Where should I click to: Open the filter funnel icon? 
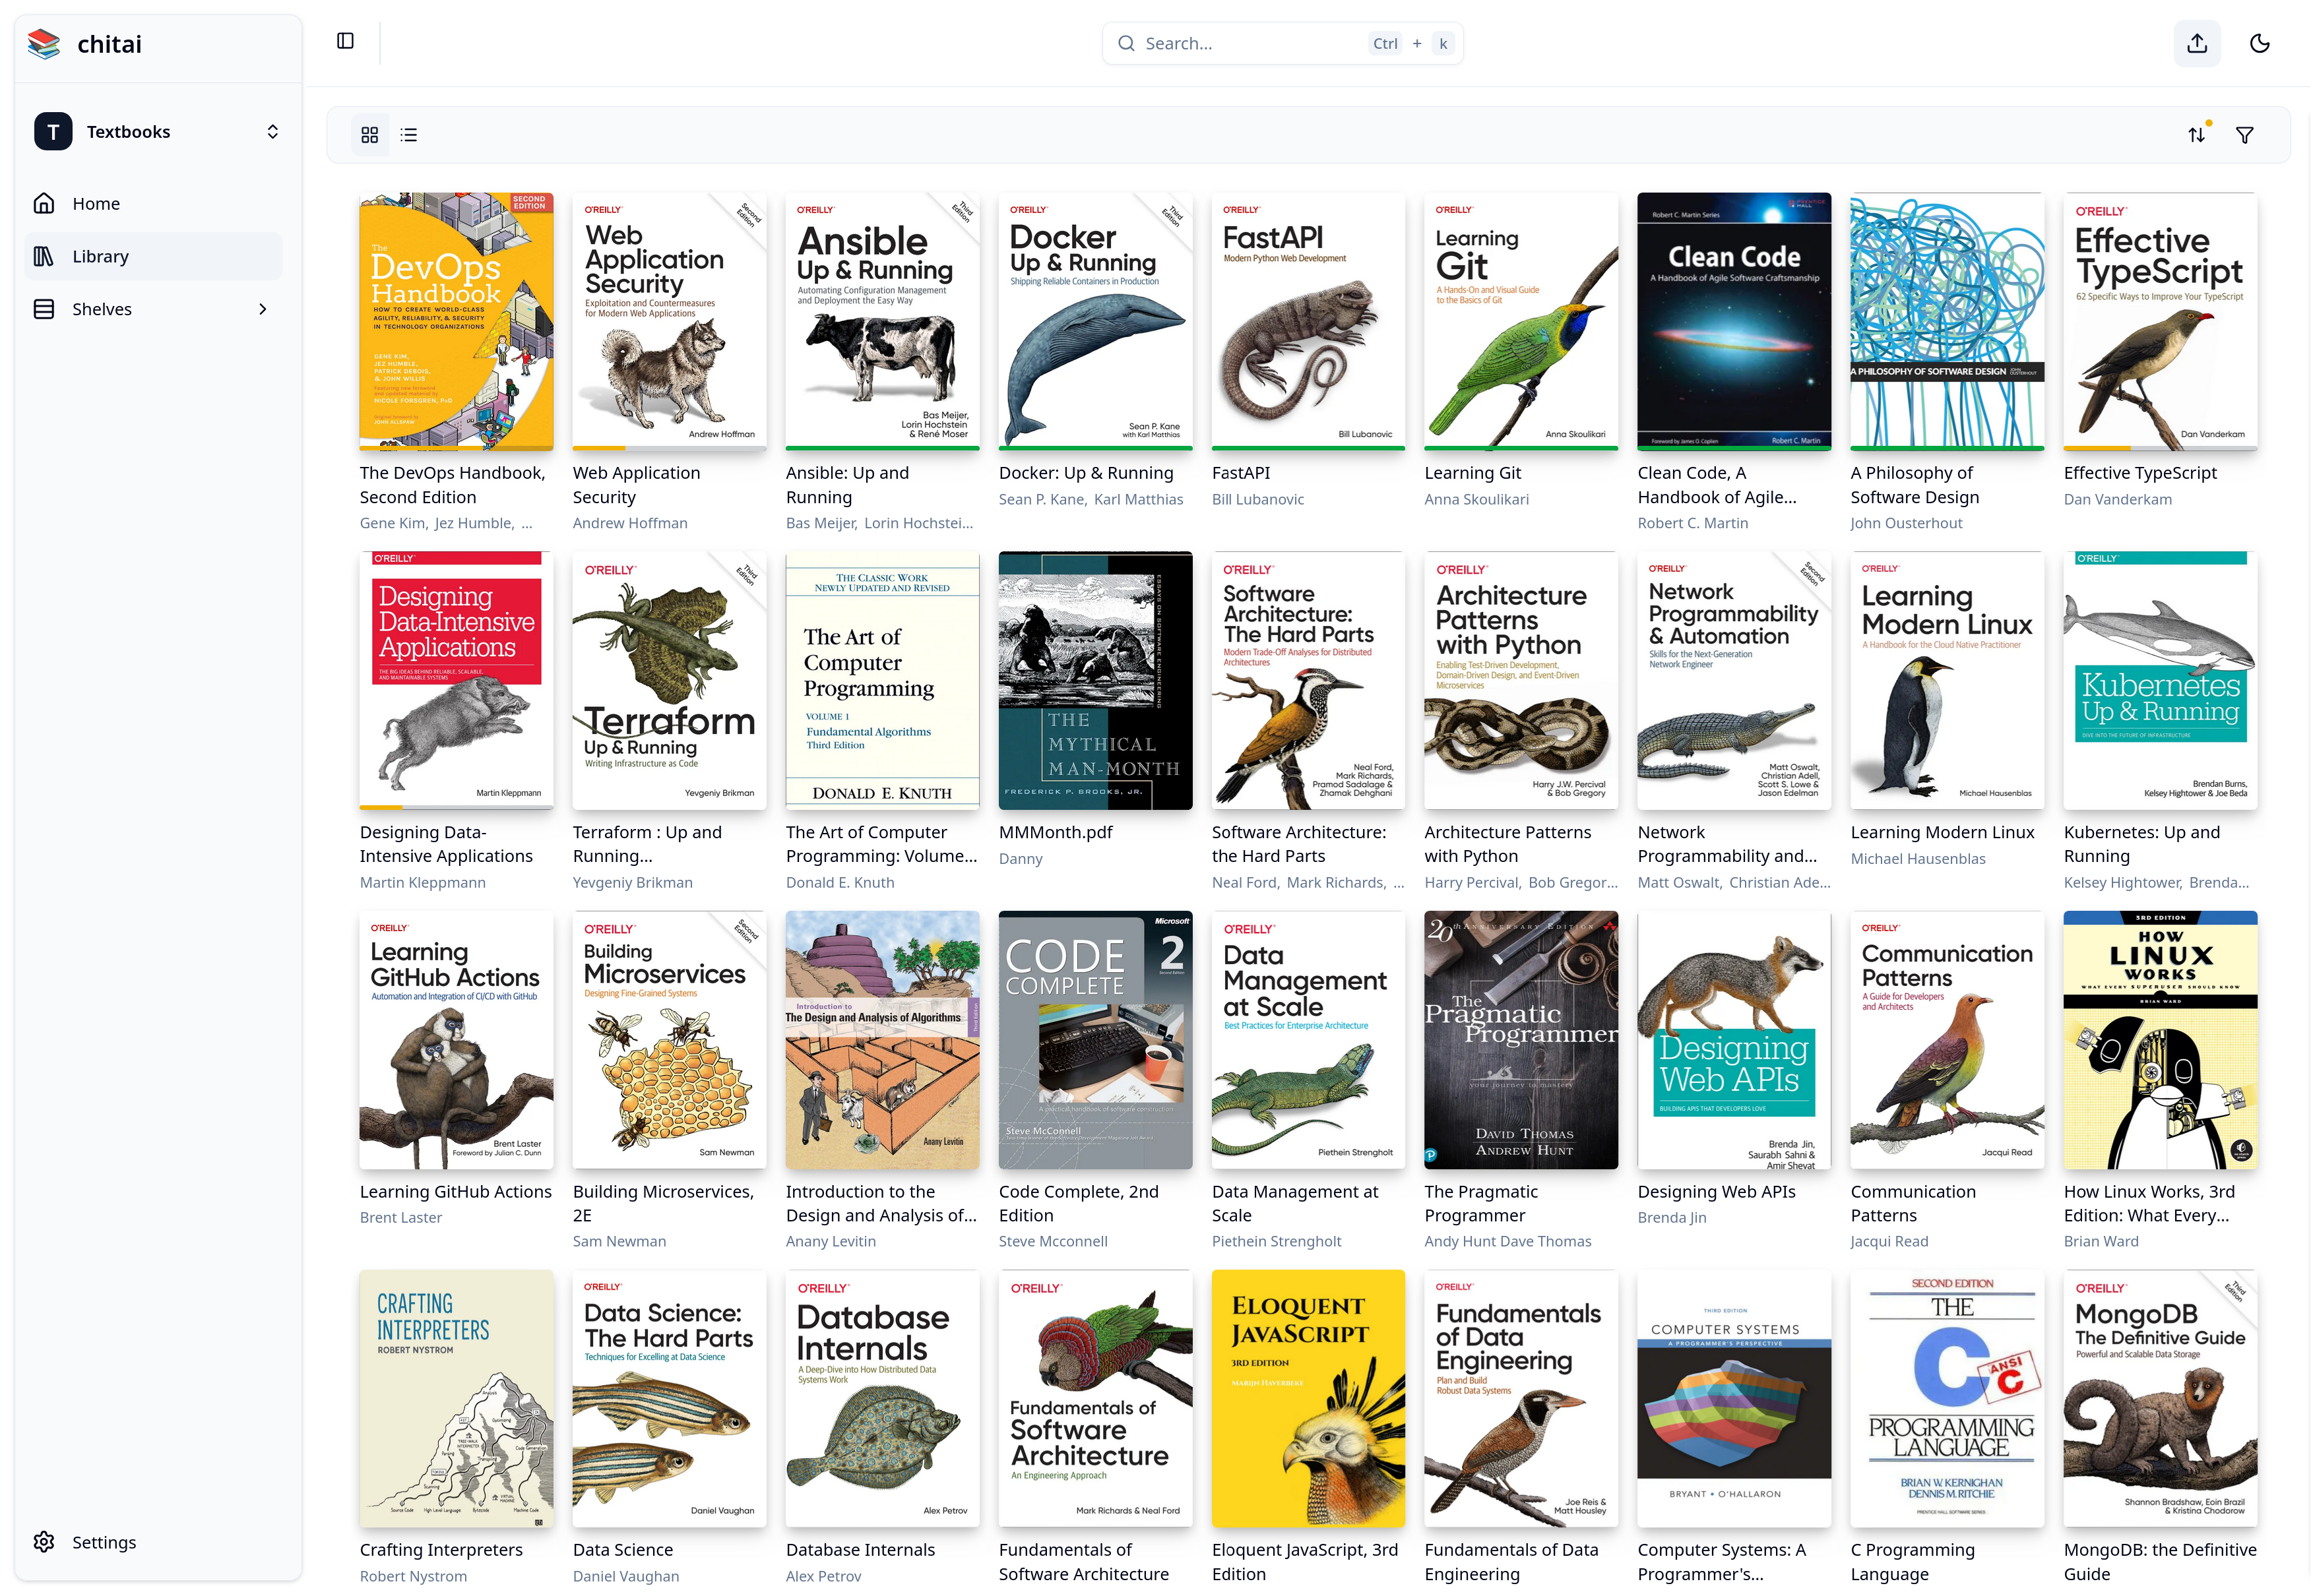[x=2244, y=135]
